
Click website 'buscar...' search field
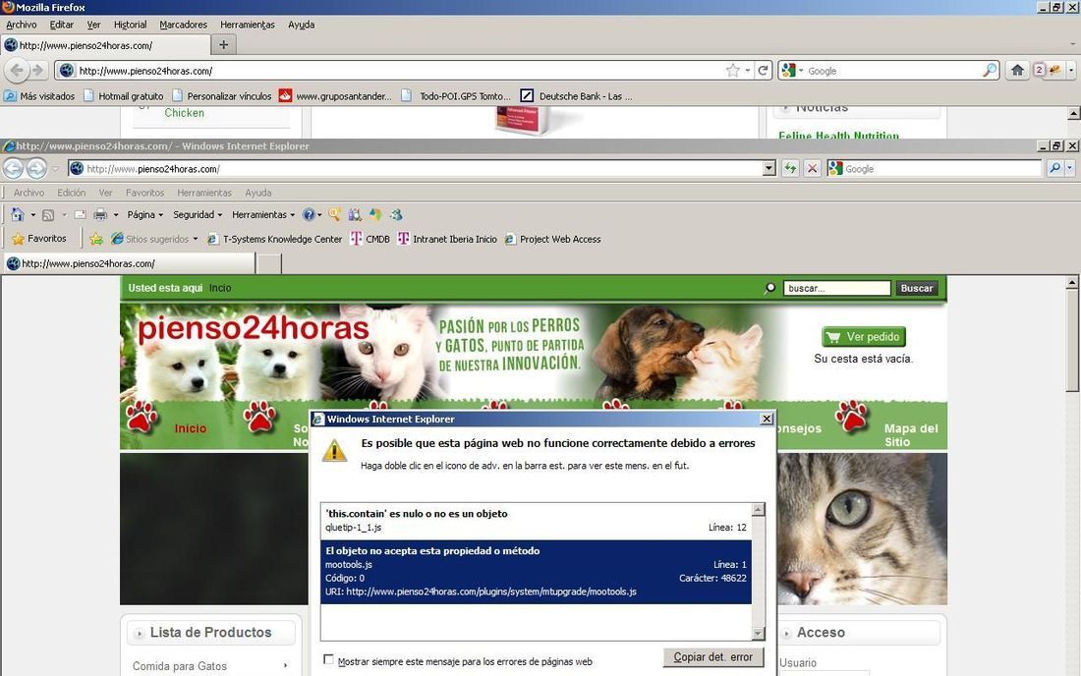tap(837, 288)
